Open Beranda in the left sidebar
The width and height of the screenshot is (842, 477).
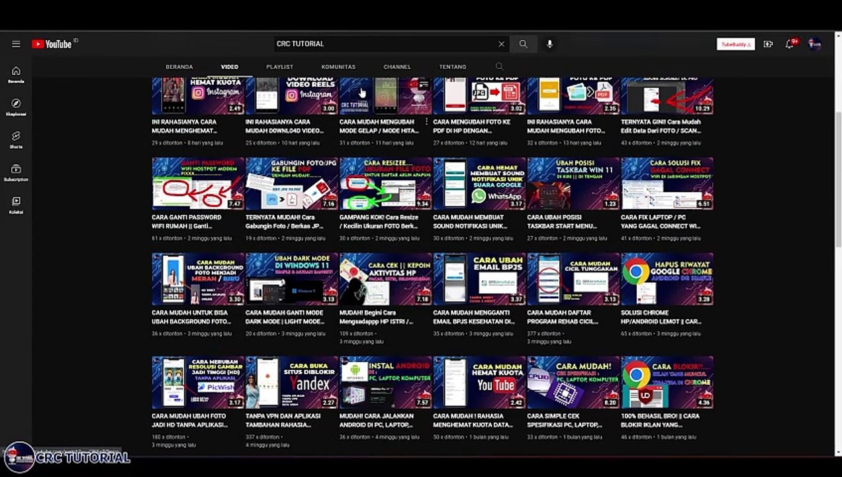(x=16, y=74)
